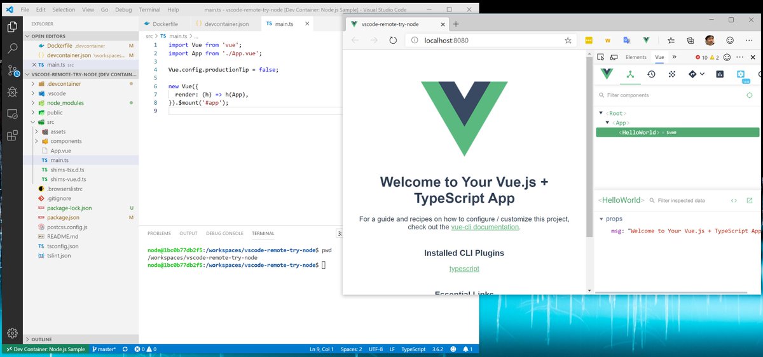Open a new browser tab with plus button

click(x=456, y=24)
